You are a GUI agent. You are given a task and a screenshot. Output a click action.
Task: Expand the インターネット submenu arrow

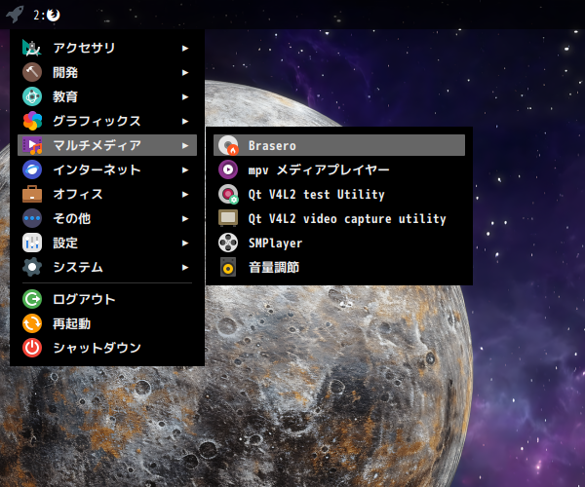(185, 169)
